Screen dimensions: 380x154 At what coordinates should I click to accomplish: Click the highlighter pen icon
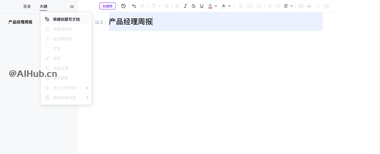tap(224, 6)
